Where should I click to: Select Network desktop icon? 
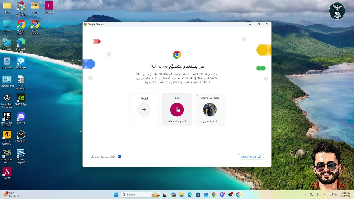click(7, 45)
